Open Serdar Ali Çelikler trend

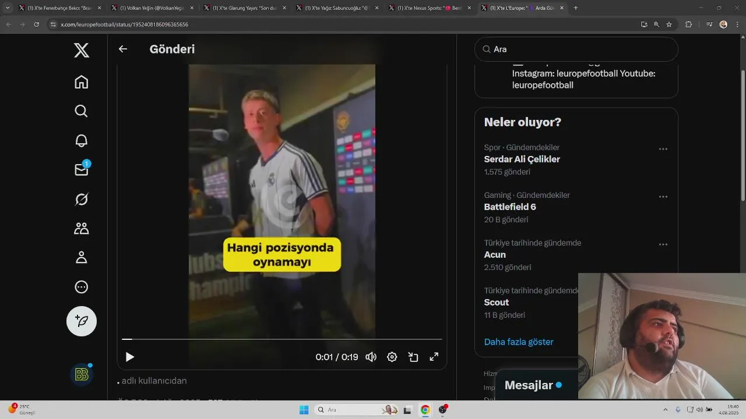click(522, 159)
